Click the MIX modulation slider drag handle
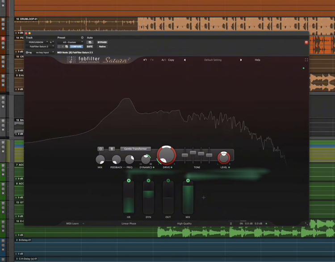Image resolution: width=335 pixels, height=262 pixels. (x=188, y=181)
